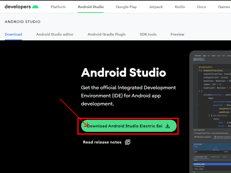Click the ANDROID STUDIO section heading
This screenshot has width=231, height=173.
(x=23, y=22)
